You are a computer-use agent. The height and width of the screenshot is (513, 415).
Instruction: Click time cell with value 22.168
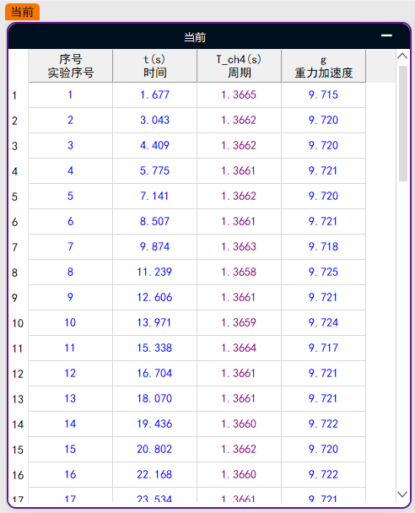154,474
